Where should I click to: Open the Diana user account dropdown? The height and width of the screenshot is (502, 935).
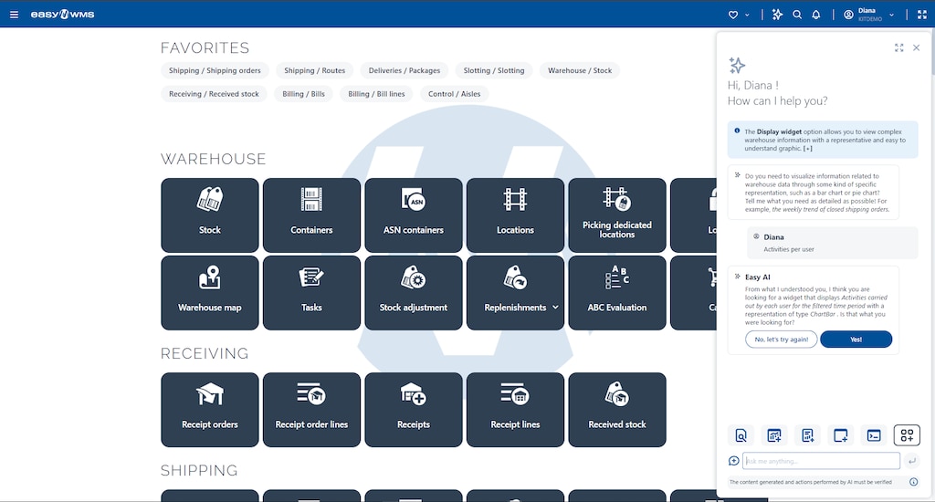tap(868, 15)
